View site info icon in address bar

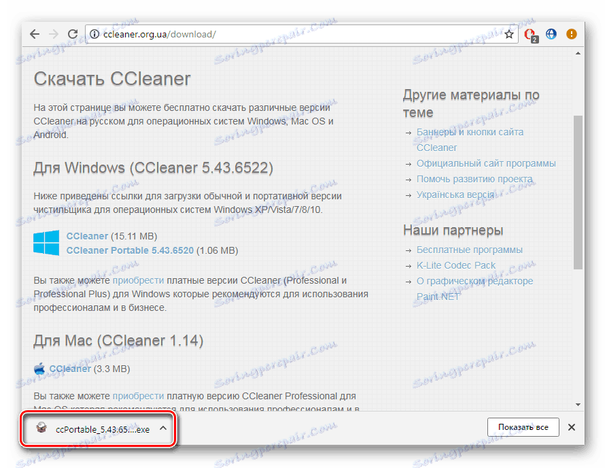(x=94, y=35)
